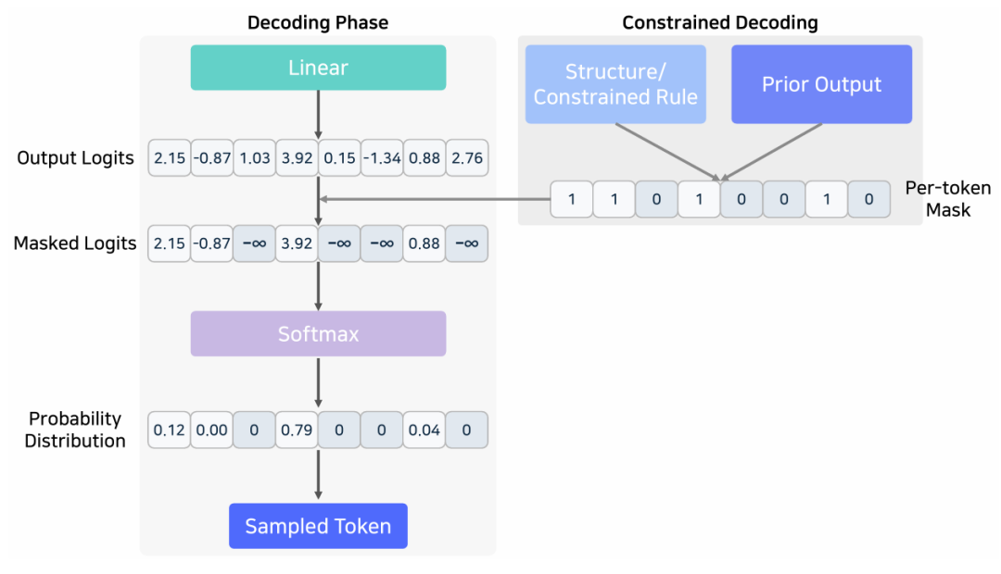Select probability cell 0.12
Image resolution: width=1001 pixels, height=574 pixels.
(170, 430)
